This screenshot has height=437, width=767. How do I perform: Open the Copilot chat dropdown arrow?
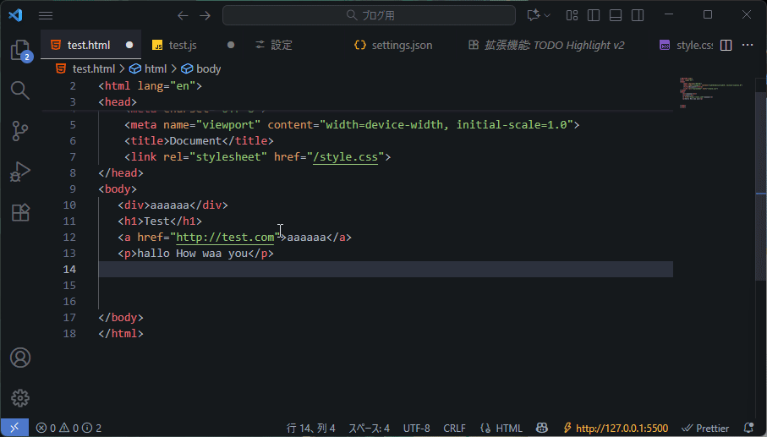tap(547, 16)
